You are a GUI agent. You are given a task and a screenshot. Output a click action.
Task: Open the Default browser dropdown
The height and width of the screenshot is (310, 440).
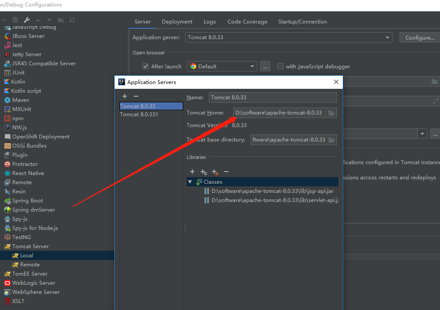[x=222, y=67]
